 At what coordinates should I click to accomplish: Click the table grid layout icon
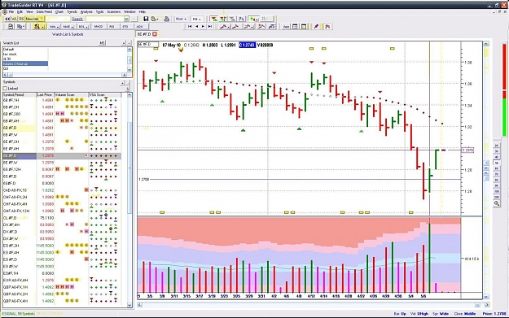pos(295,27)
